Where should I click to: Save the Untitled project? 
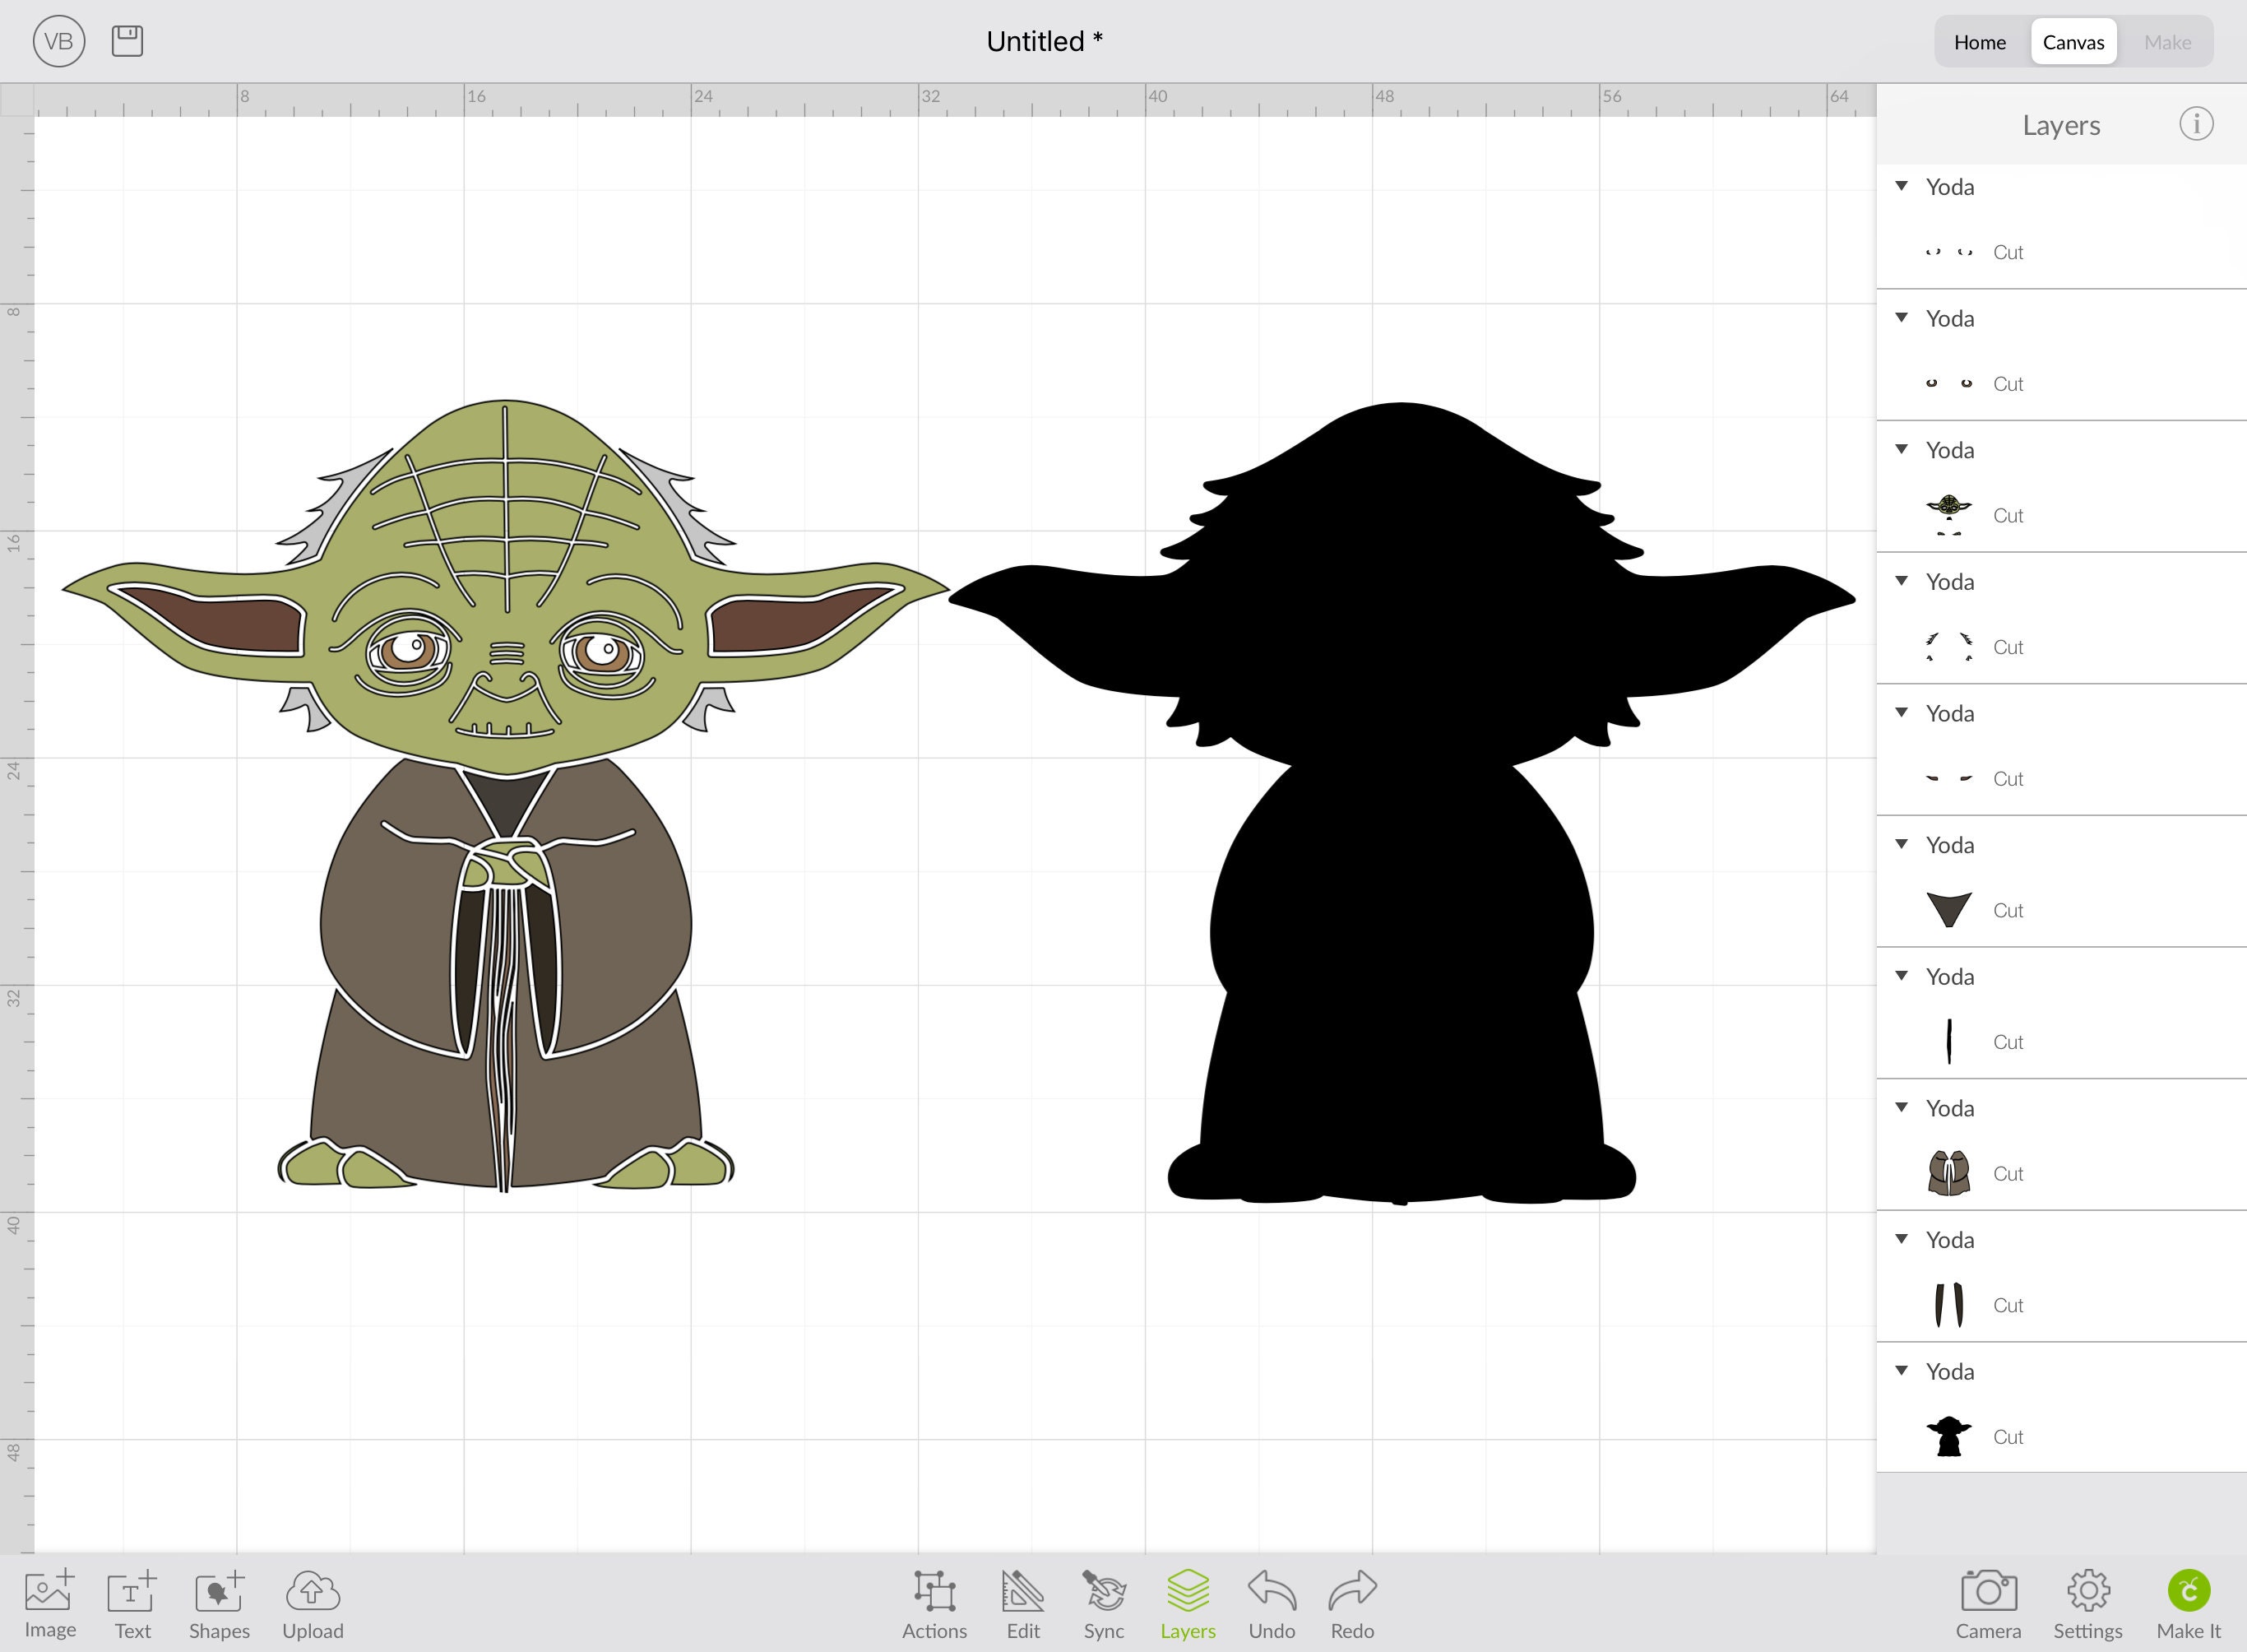[126, 41]
